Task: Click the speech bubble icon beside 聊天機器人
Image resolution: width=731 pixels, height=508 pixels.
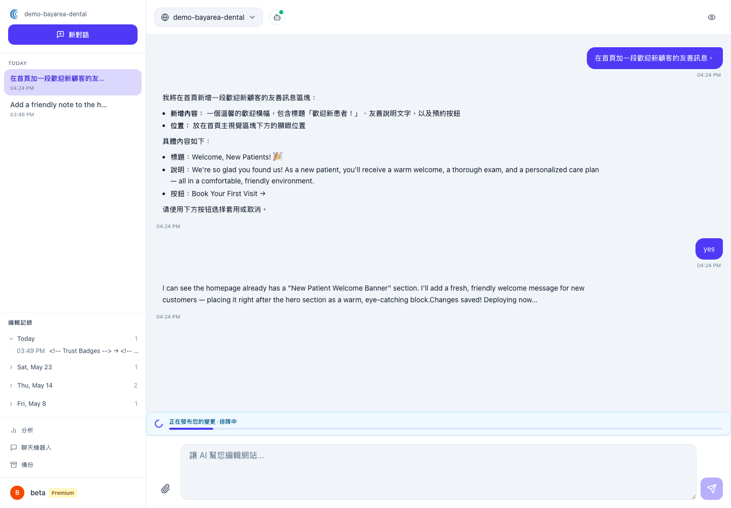Action: (14, 448)
